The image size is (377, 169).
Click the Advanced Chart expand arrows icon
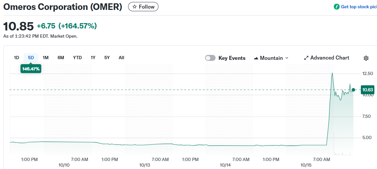(306, 58)
